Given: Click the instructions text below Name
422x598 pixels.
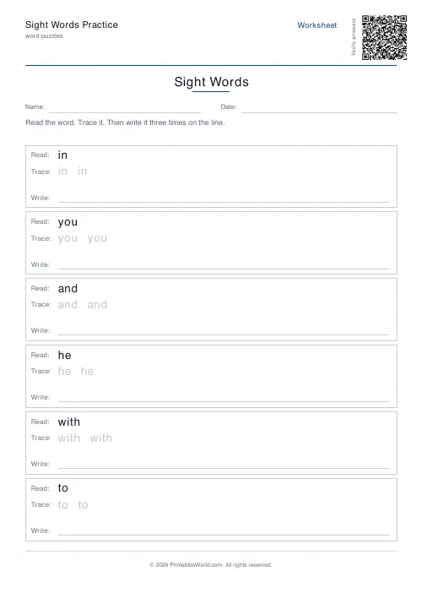Looking at the screenshot, I should (x=125, y=122).
